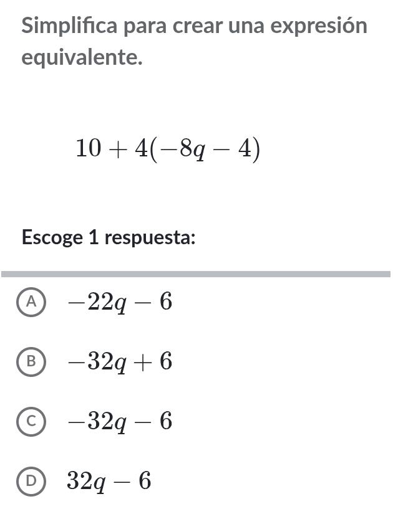The image size is (393, 509).
Task: Click answer text −22q − 6
Action: point(120,302)
